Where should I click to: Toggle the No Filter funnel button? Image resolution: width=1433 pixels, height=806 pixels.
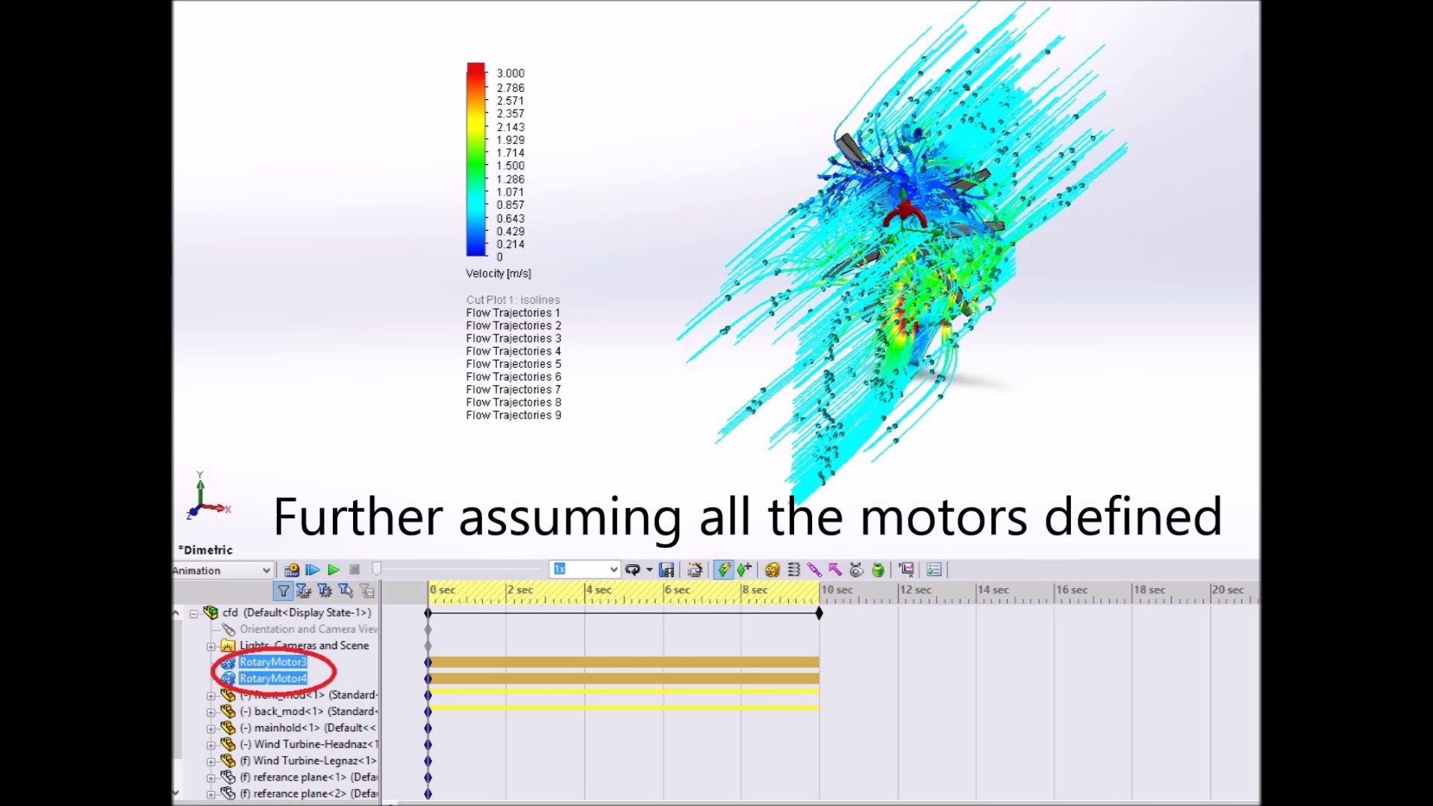click(x=284, y=591)
